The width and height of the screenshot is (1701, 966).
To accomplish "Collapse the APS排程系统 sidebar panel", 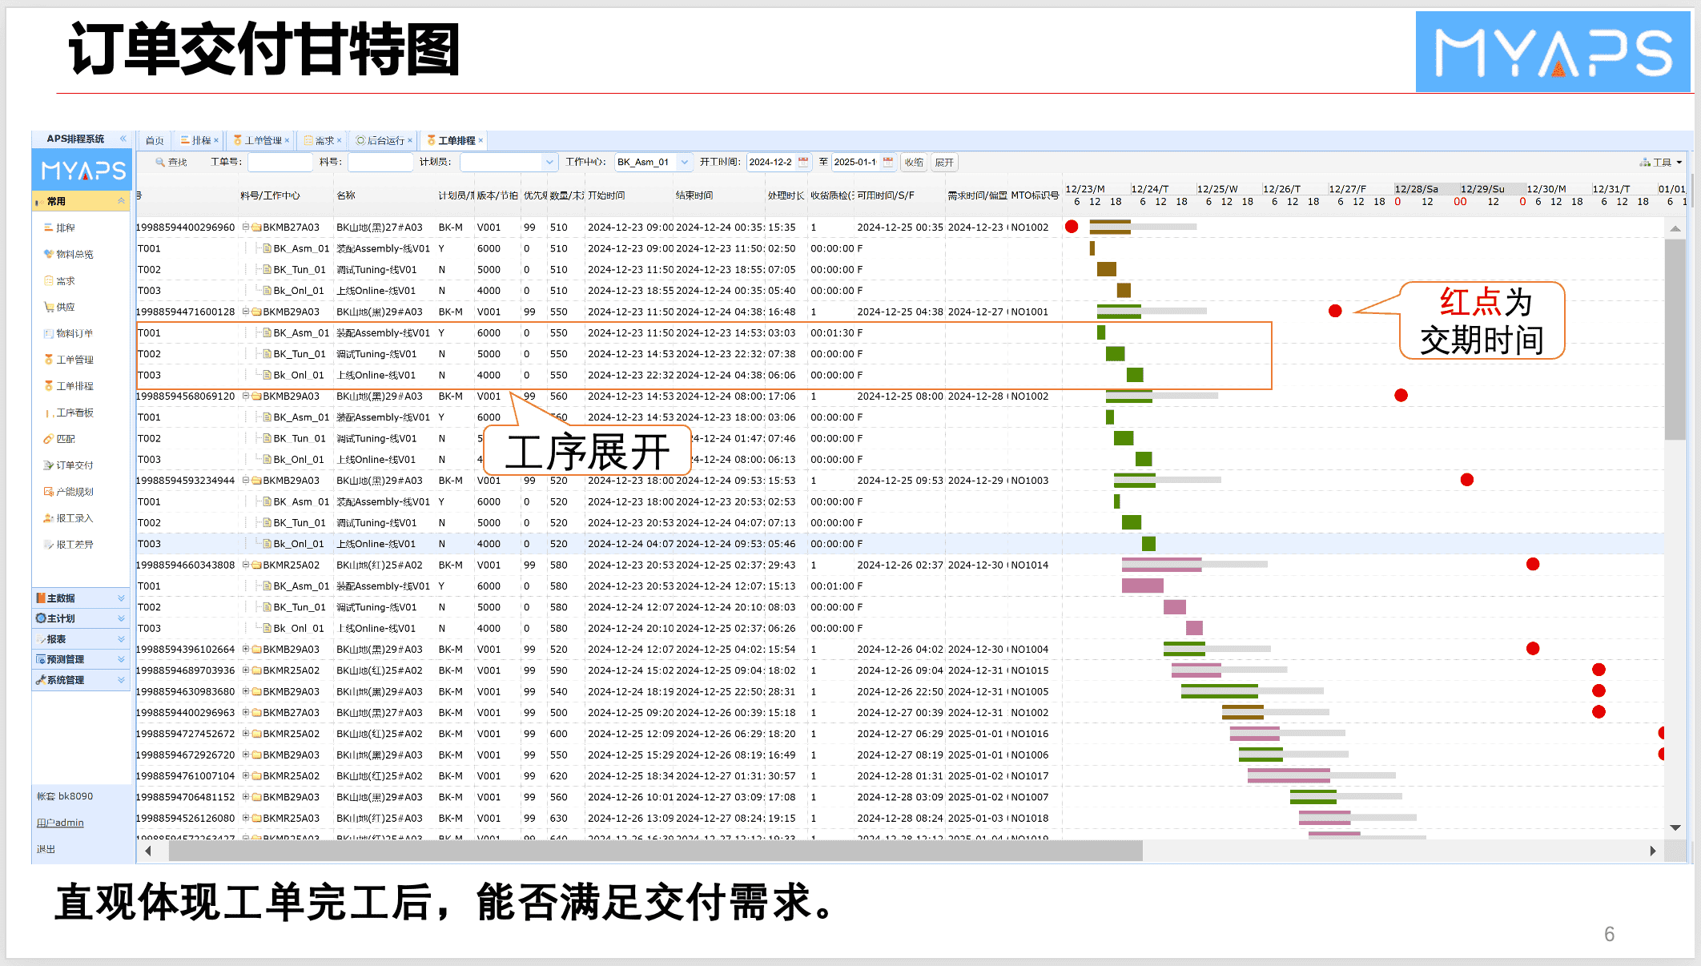I will [123, 139].
